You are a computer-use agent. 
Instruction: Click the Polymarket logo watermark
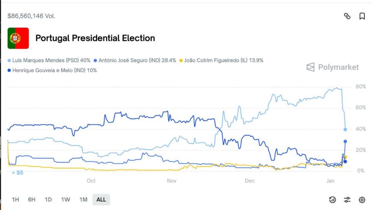(x=333, y=67)
